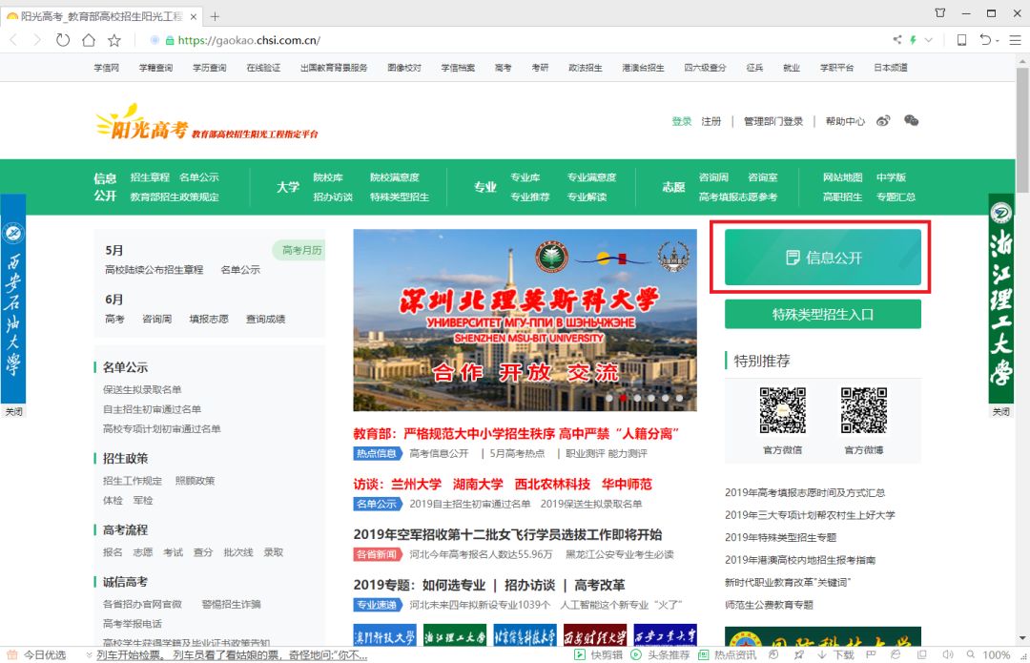The width and height of the screenshot is (1030, 663).
Task: Select the second red carousel dot
Action: (x=624, y=398)
